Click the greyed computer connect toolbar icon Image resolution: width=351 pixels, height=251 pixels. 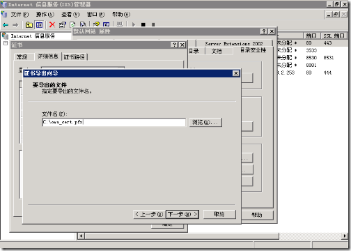120,24
